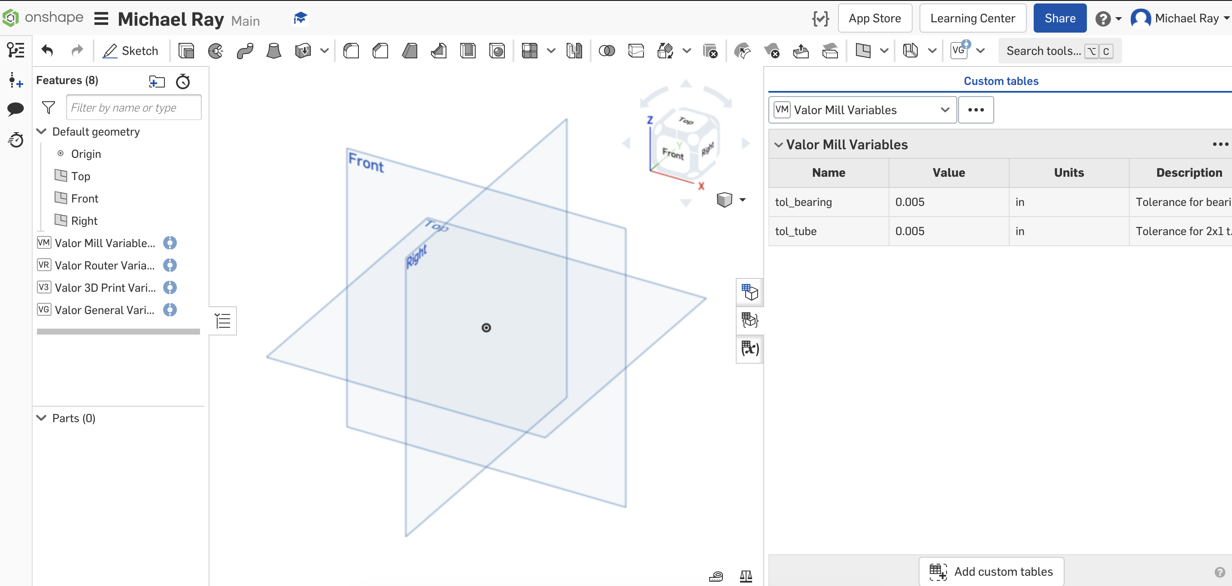Open the Comments speech bubble icon

click(x=16, y=109)
